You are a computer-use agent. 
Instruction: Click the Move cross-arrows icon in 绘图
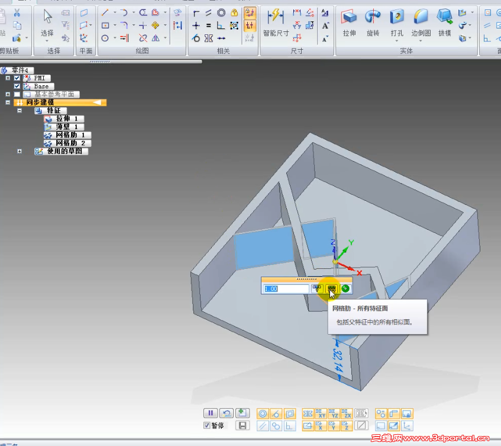(x=156, y=25)
